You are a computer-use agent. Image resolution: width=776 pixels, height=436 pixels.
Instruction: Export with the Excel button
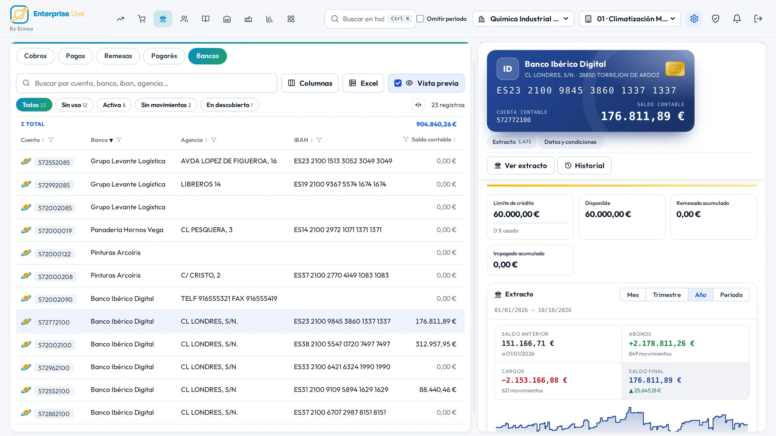pyautogui.click(x=363, y=83)
